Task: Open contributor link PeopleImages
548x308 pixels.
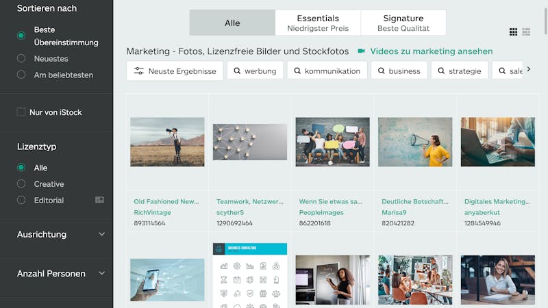Action: coord(321,212)
